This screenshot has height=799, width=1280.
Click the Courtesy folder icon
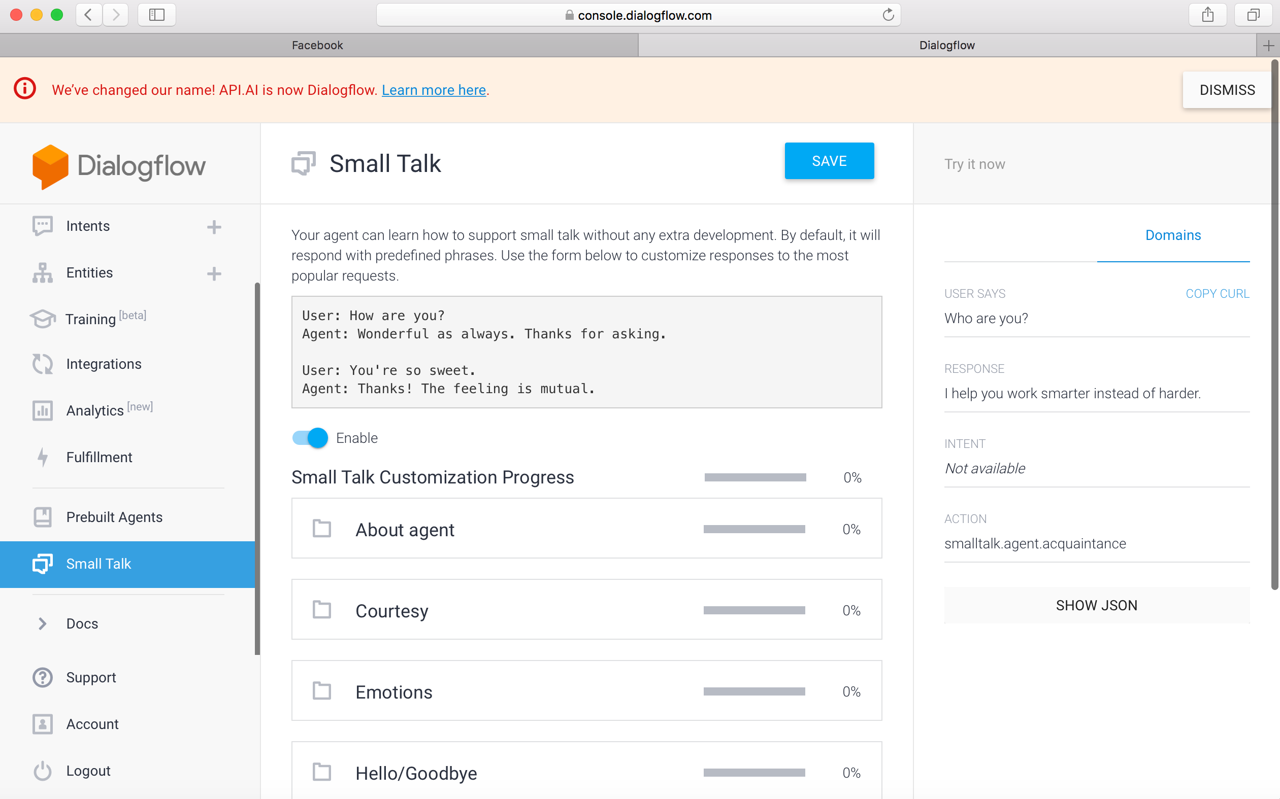click(x=321, y=610)
